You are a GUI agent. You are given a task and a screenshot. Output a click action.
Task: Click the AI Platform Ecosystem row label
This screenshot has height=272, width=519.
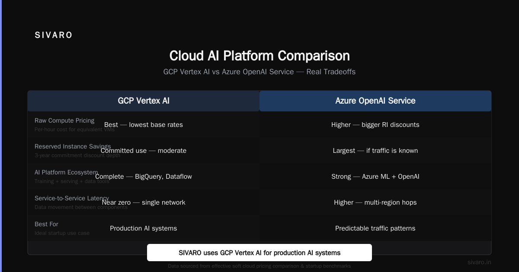tap(66, 172)
